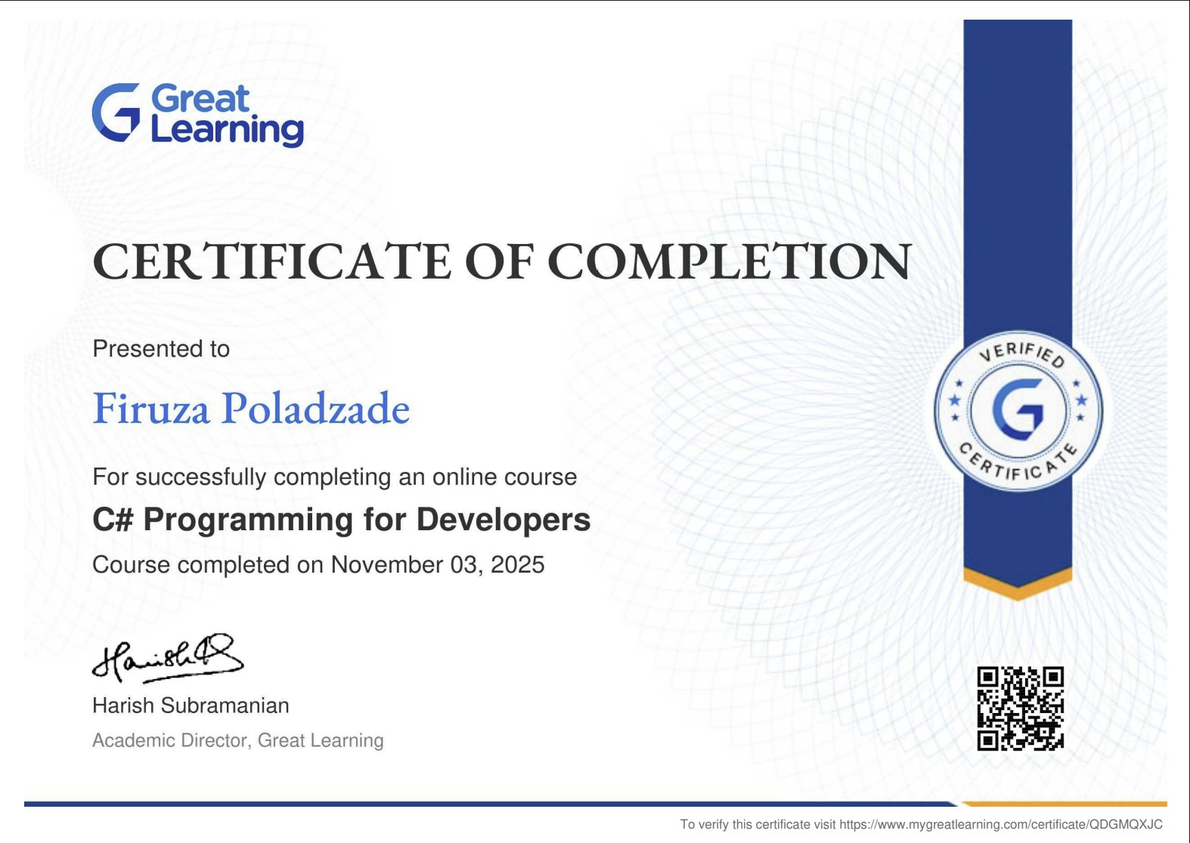Click the G emblem inside the verified badge
1190x843 pixels.
(1018, 410)
